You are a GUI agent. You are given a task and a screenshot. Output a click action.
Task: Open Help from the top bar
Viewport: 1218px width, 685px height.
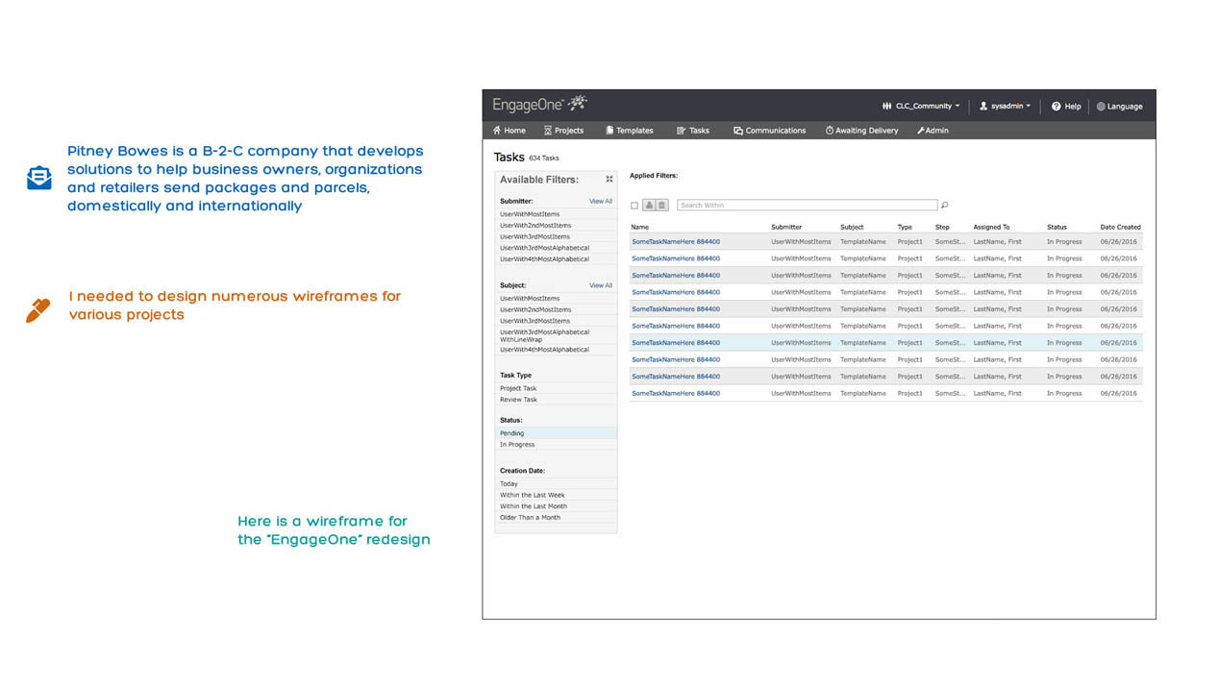pos(1066,107)
